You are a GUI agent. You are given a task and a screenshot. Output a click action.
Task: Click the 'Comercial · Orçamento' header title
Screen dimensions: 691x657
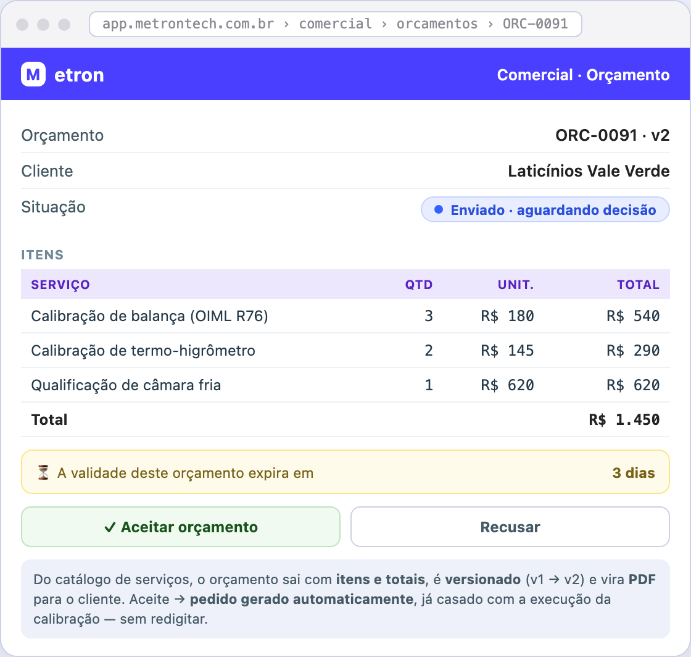click(583, 75)
